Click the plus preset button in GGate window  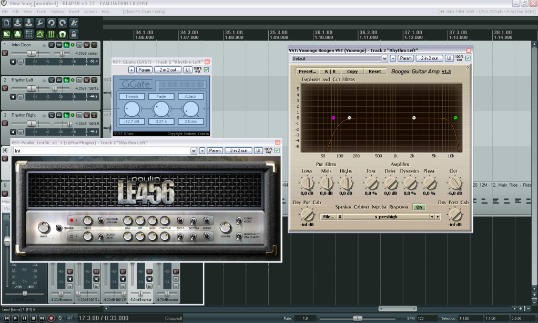pyautogui.click(x=131, y=69)
